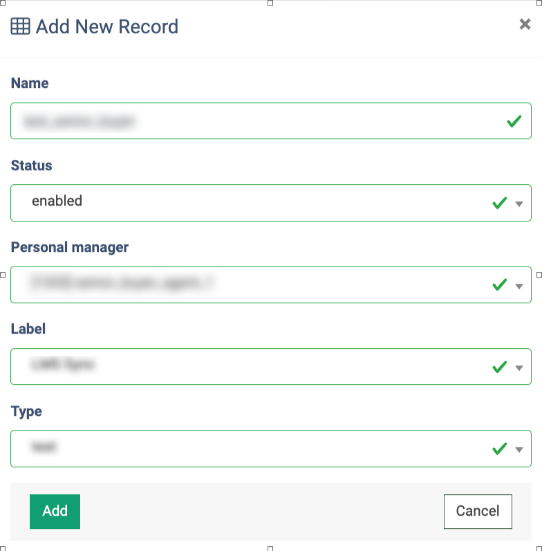This screenshot has width=542, height=551.
Task: Open the Label select box
Action: coord(256,367)
